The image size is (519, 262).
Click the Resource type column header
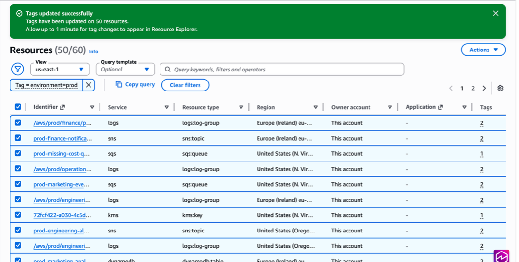tap(200, 107)
